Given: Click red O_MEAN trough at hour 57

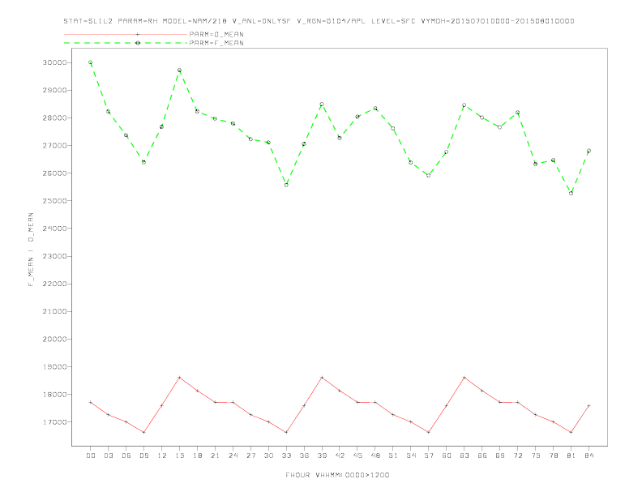Looking at the screenshot, I should point(429,432).
